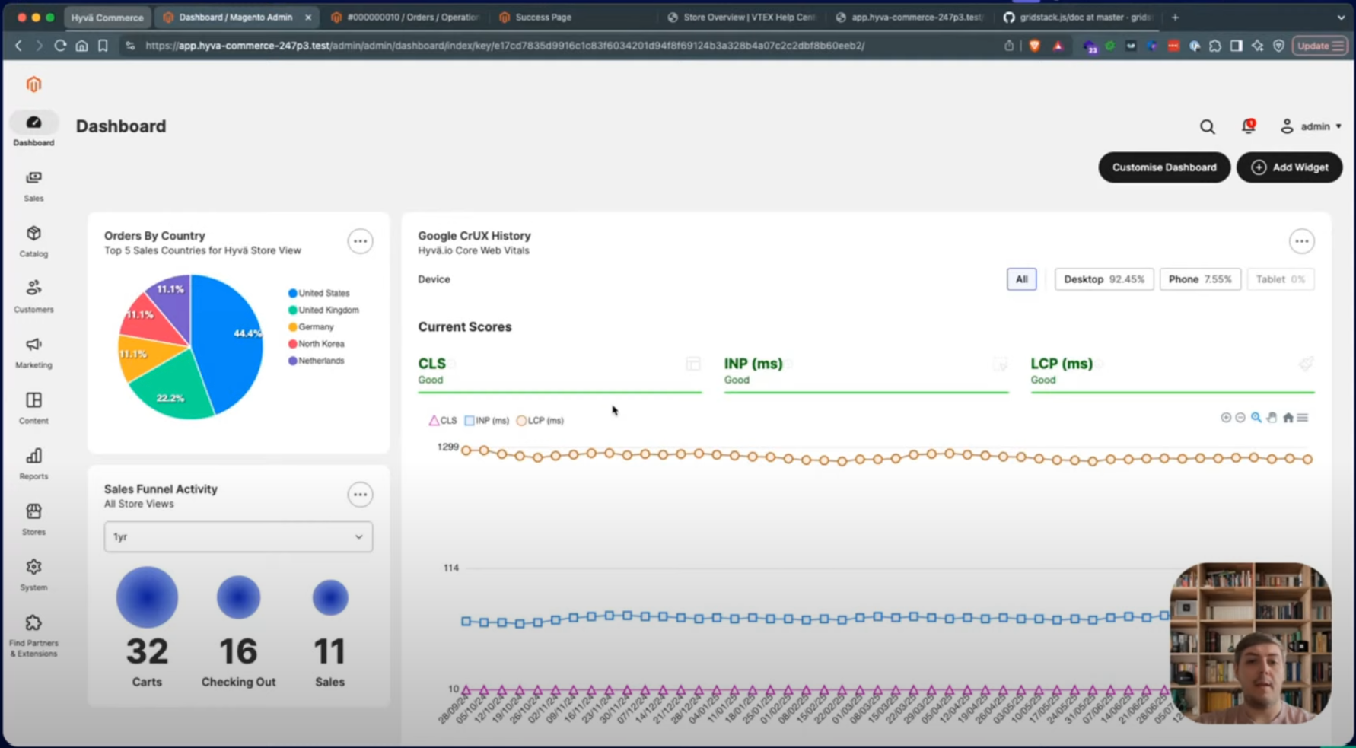
Task: Toggle LCP (ms) series in chart legend
Action: coord(540,420)
